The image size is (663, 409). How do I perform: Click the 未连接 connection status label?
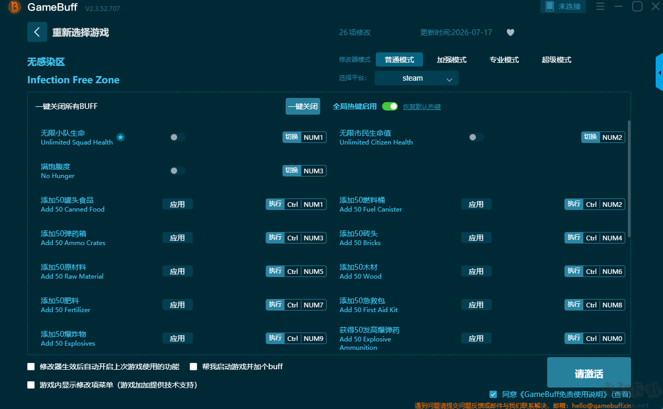(570, 7)
